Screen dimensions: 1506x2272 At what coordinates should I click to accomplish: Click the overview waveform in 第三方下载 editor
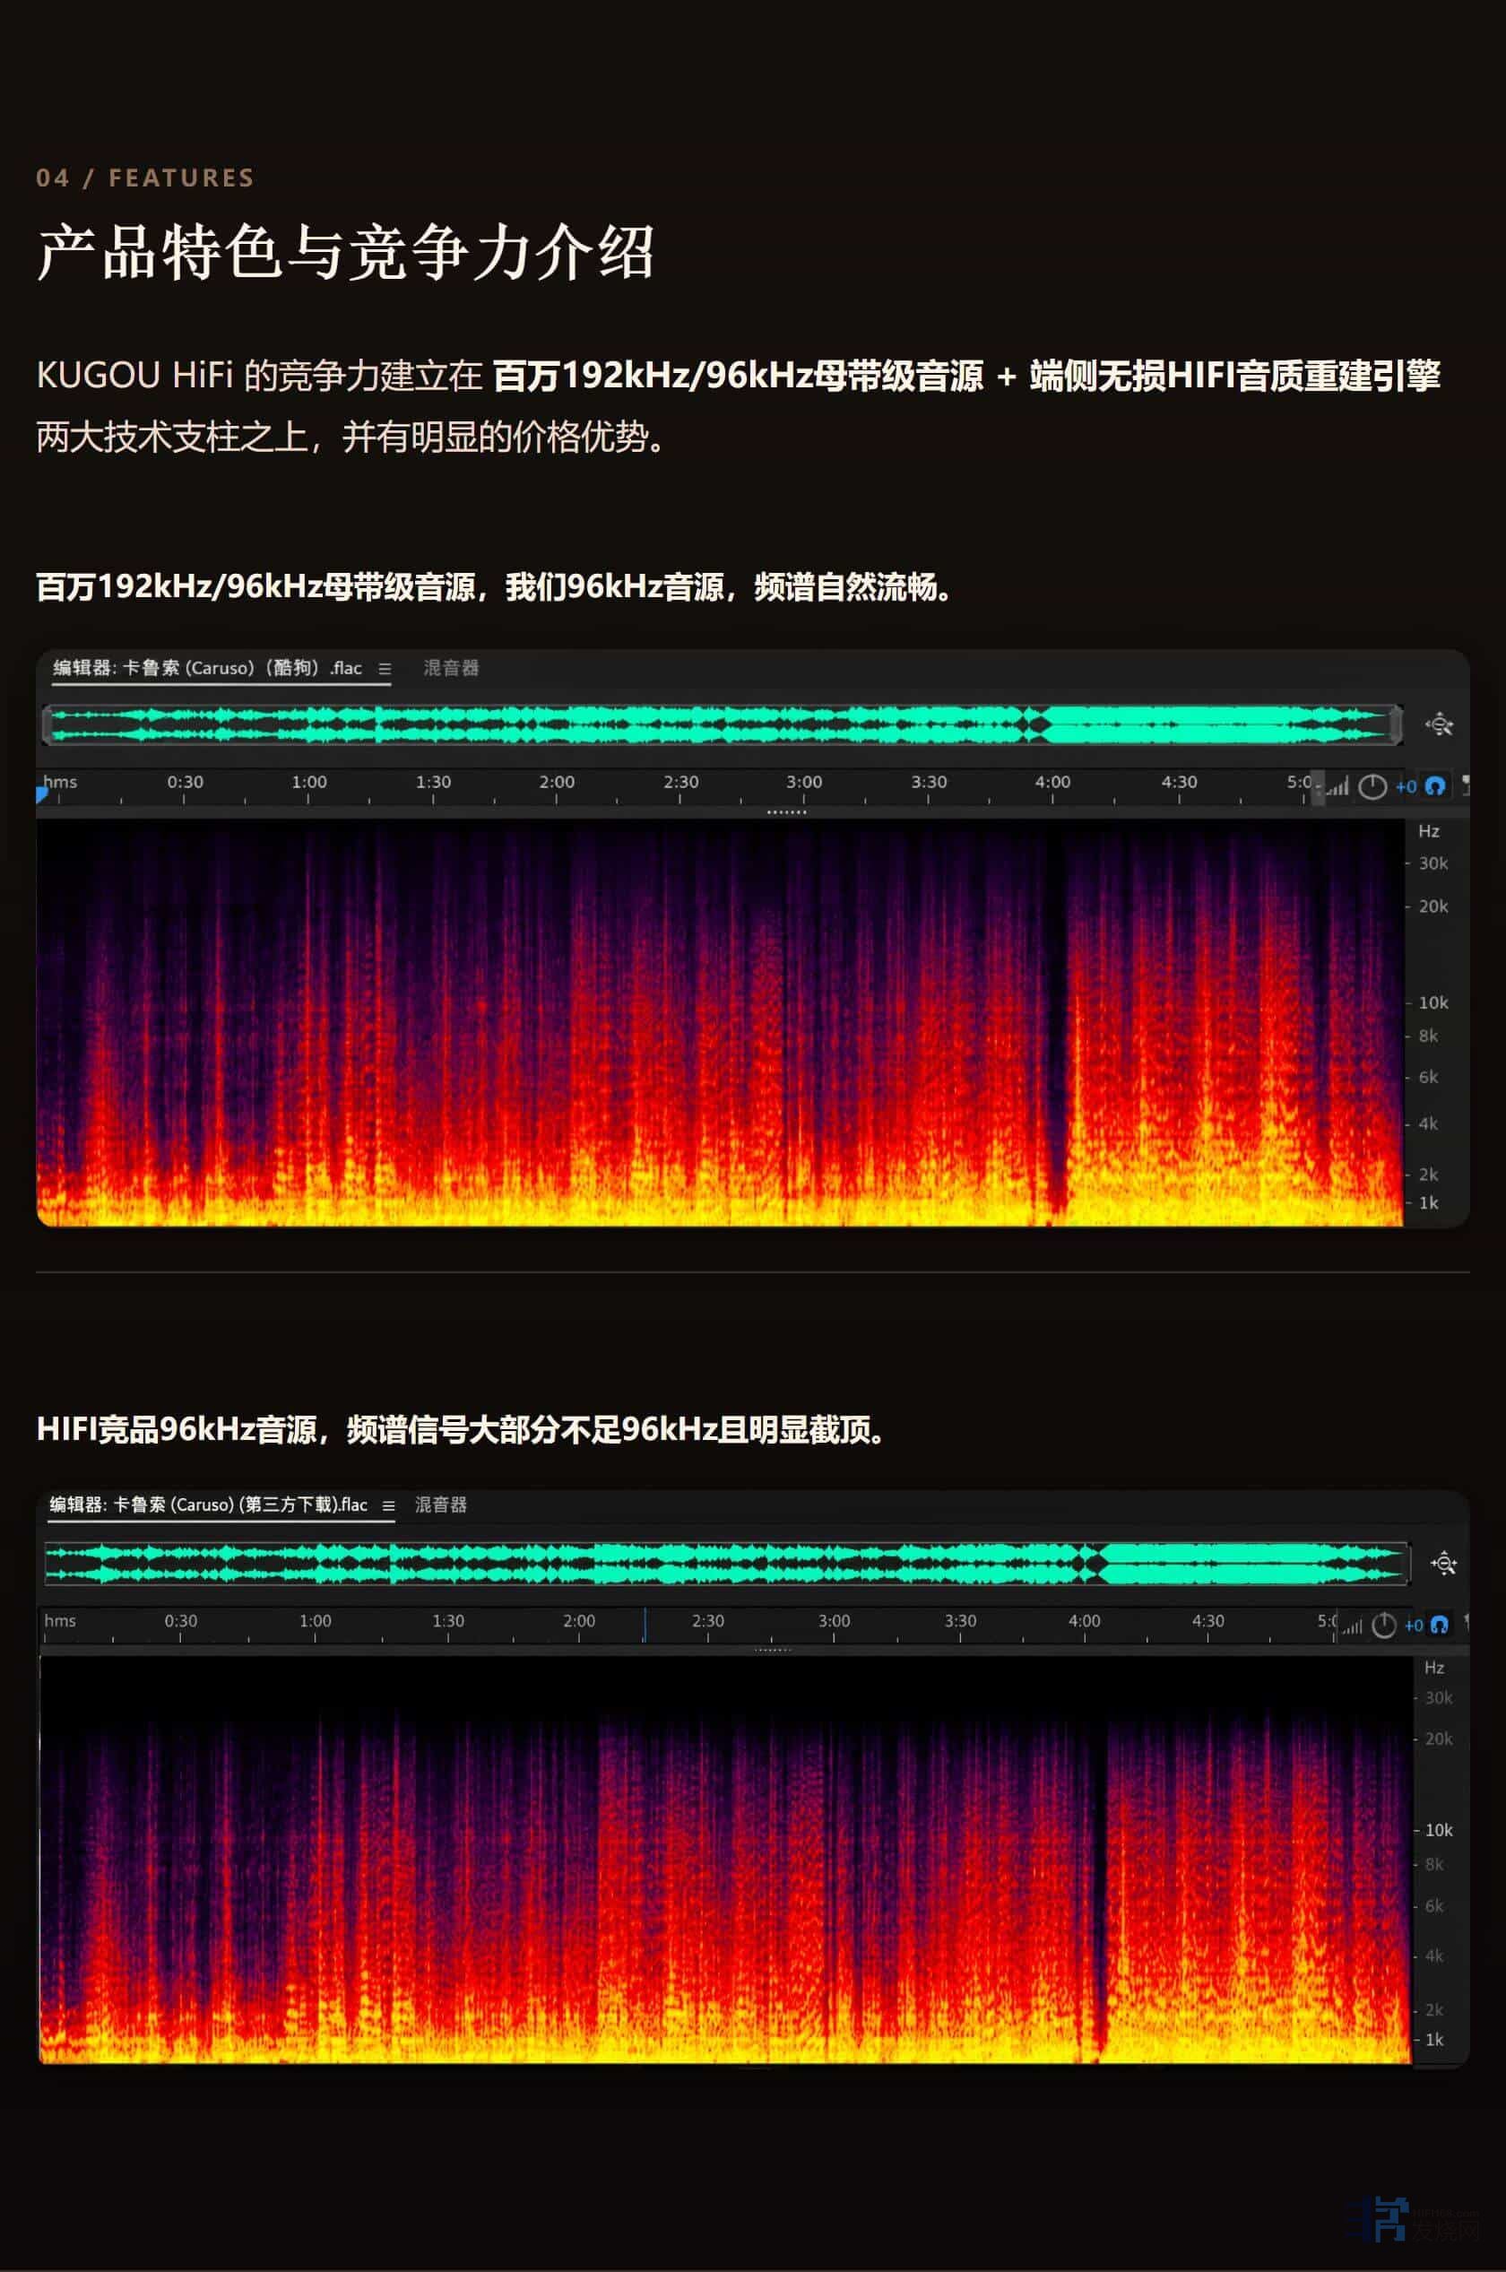(x=727, y=1563)
